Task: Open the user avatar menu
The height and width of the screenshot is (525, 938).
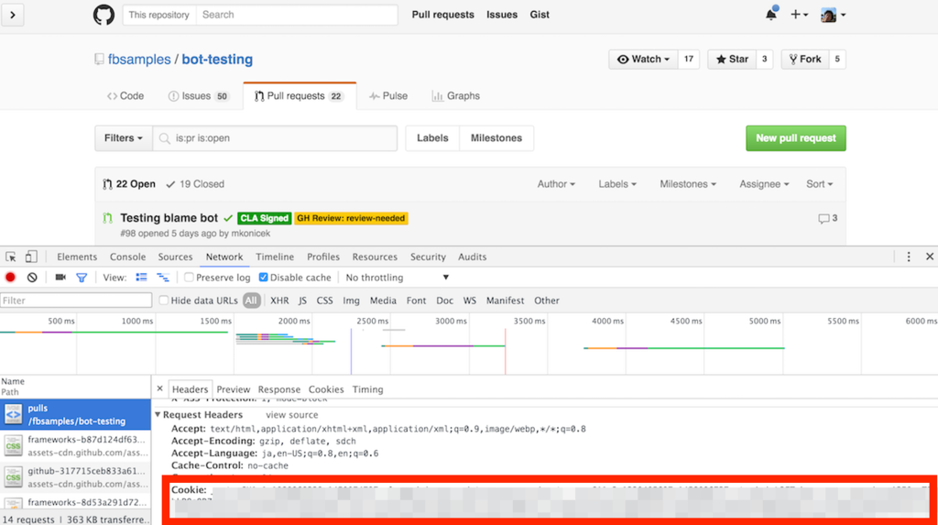Action: tap(833, 15)
